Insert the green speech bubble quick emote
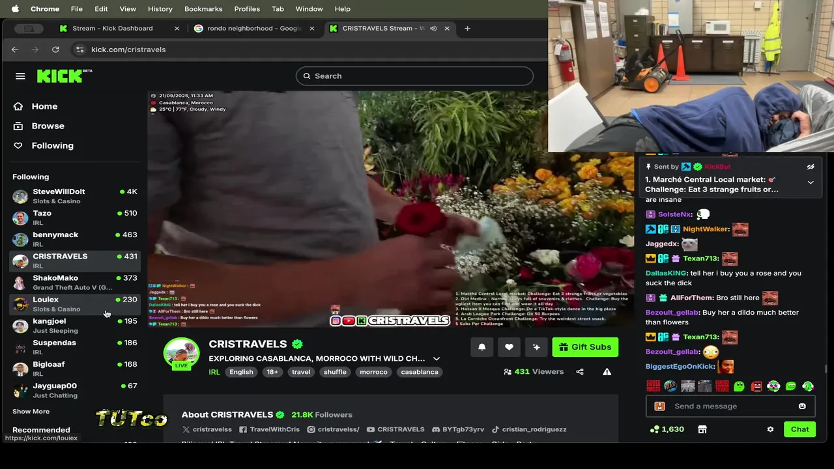Screen dimensions: 834x469 [790, 386]
